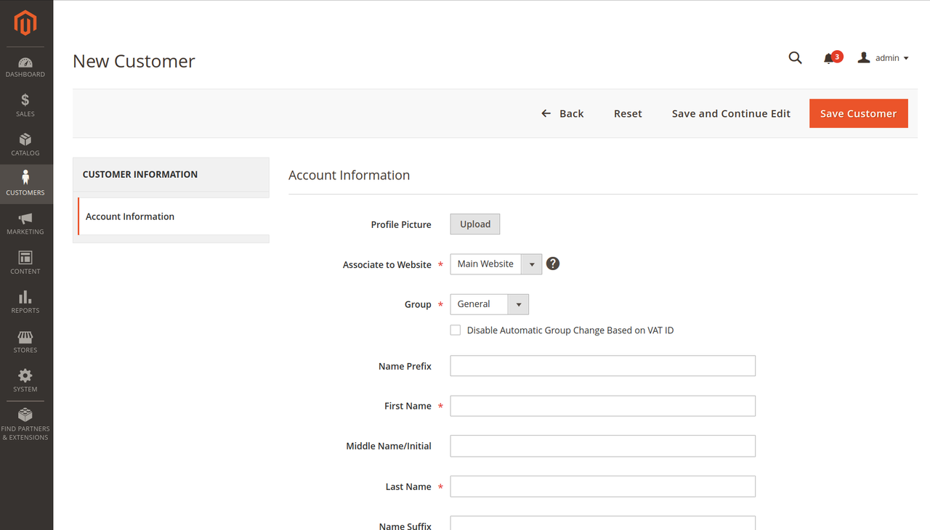Click the Customers sidebar icon

(25, 184)
